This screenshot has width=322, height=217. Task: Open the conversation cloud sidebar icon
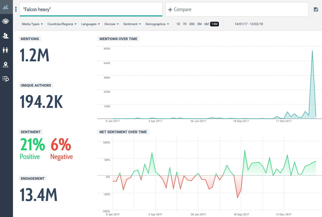tap(5, 21)
